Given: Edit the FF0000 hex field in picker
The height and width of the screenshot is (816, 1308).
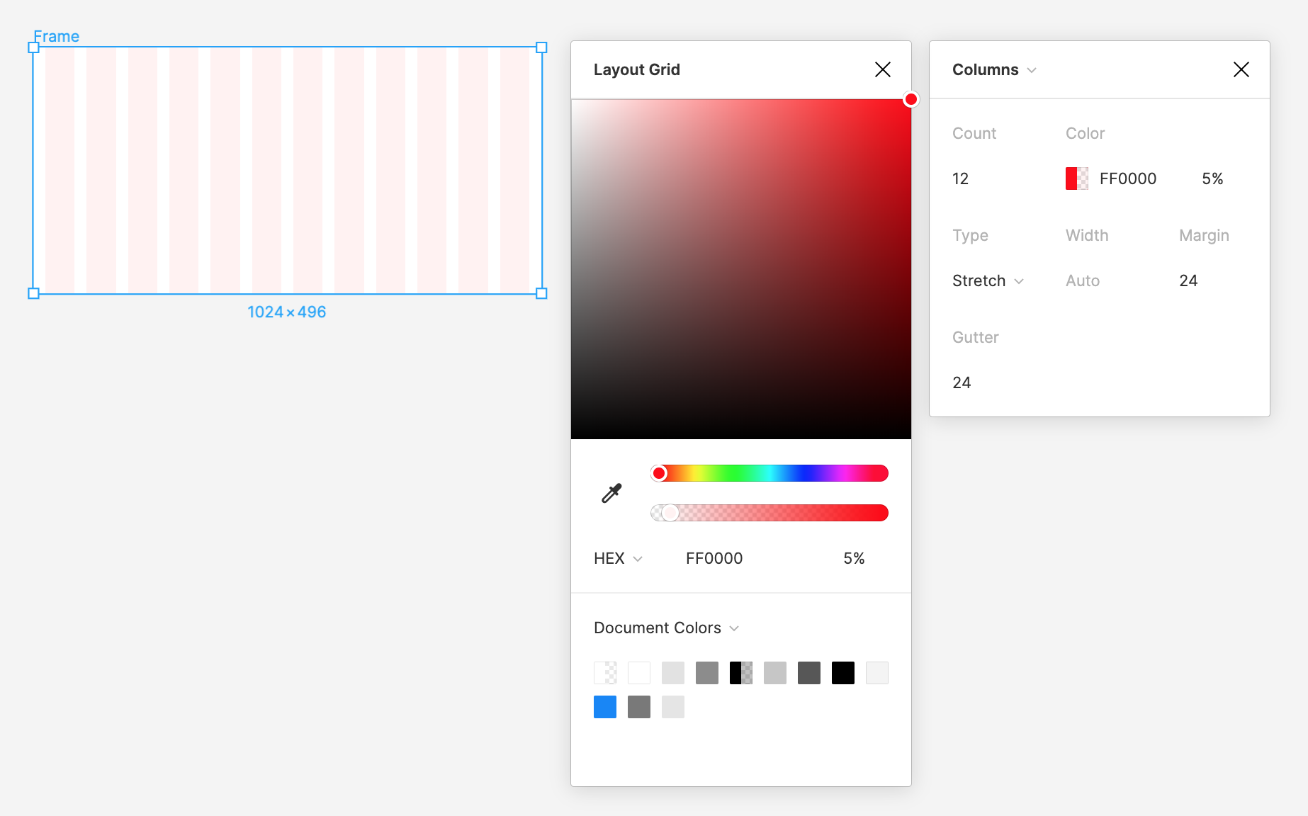Looking at the screenshot, I should 714,558.
